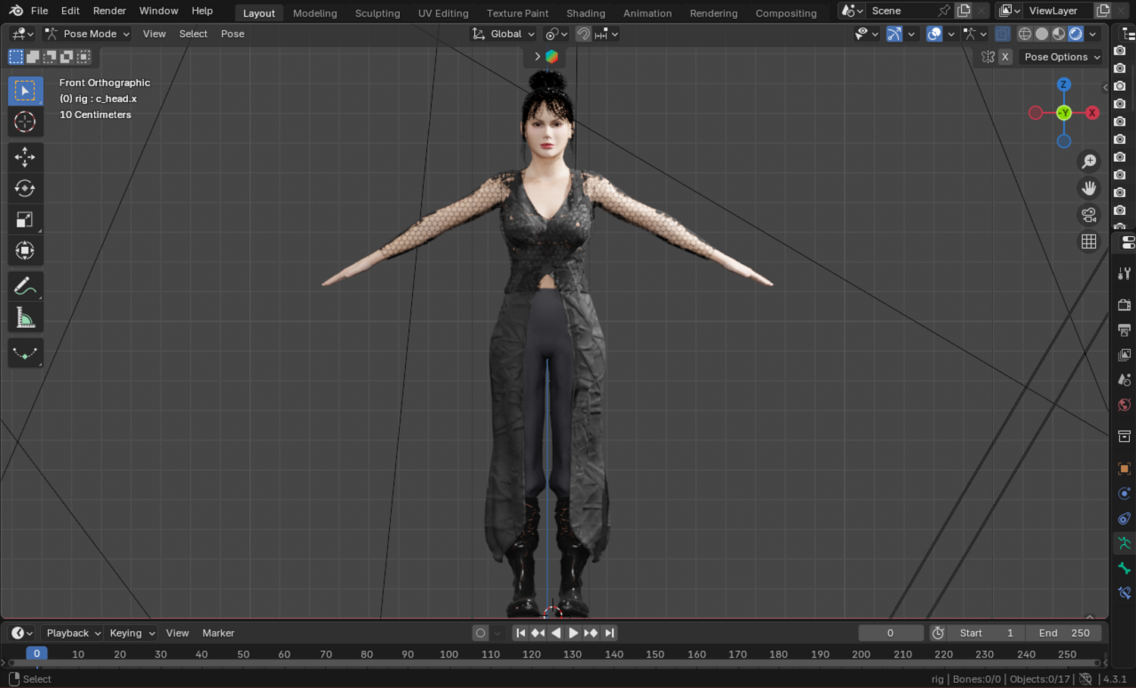The height and width of the screenshot is (688, 1136).
Task: Select the Scale tool
Action: [x=25, y=219]
